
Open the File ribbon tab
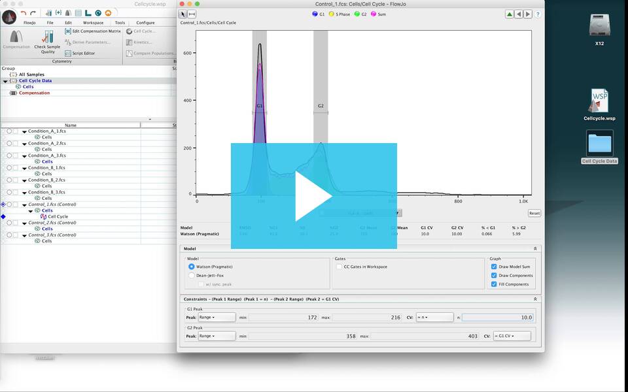coord(50,23)
